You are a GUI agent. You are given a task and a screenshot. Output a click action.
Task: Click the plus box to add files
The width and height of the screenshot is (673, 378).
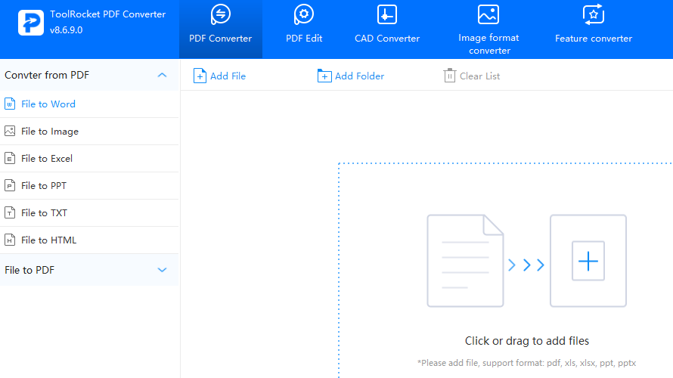pyautogui.click(x=588, y=261)
